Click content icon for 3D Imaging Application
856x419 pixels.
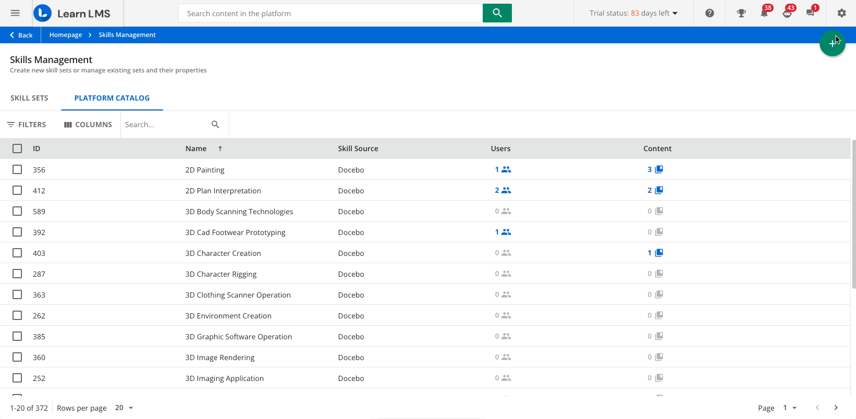(x=659, y=378)
